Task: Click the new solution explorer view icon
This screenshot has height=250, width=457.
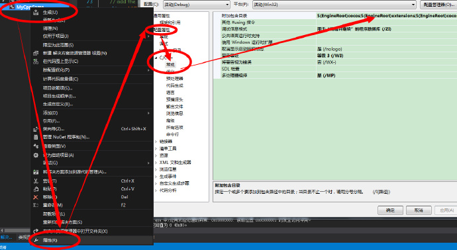Action: [36, 54]
